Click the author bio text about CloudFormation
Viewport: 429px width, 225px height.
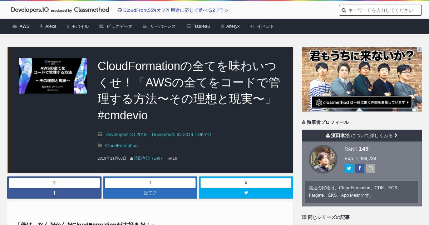pos(362,191)
